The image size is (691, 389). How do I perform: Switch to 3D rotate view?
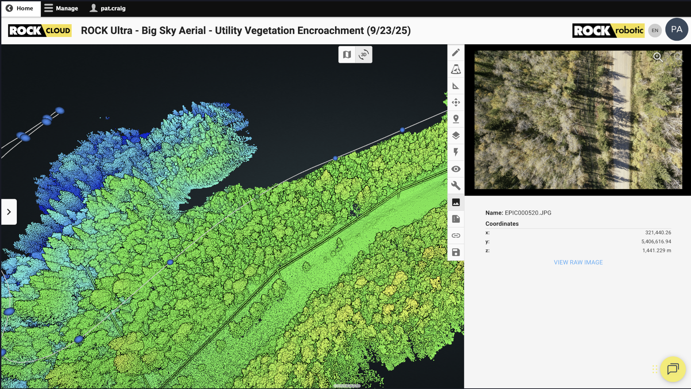[x=364, y=54]
